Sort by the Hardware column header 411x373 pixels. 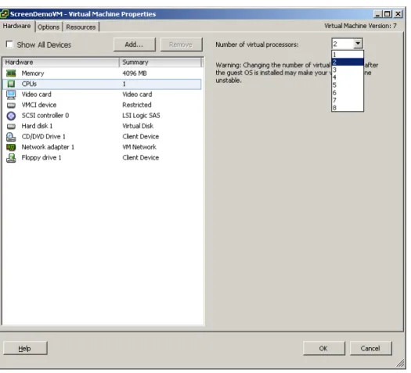pyautogui.click(x=61, y=63)
